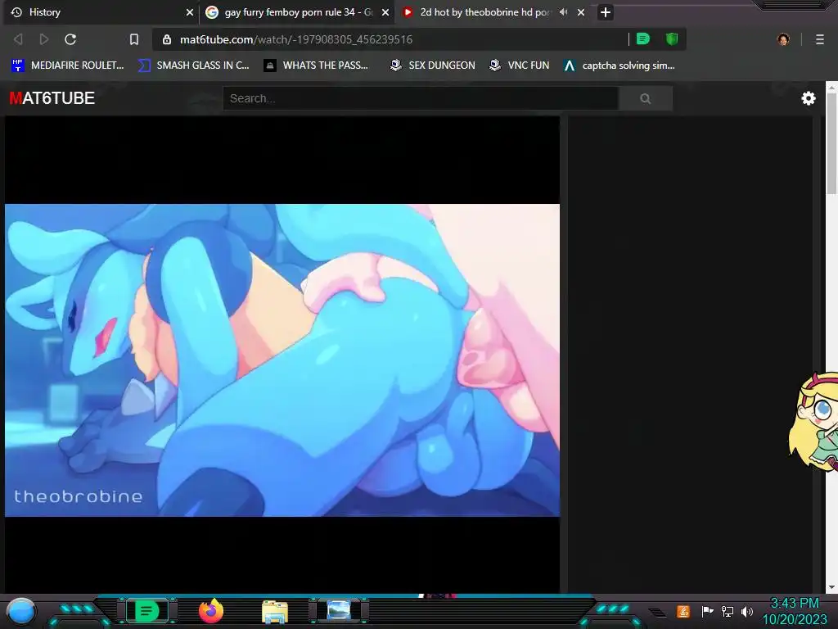Open File Explorer from the taskbar

[x=275, y=611]
